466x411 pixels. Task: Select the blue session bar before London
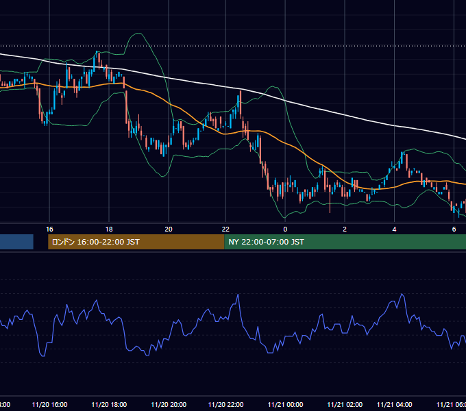pyautogui.click(x=16, y=242)
